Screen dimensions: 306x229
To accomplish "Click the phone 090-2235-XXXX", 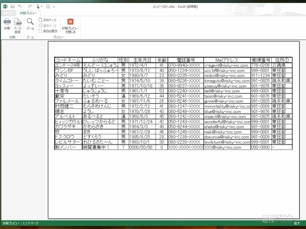I will [x=186, y=75].
